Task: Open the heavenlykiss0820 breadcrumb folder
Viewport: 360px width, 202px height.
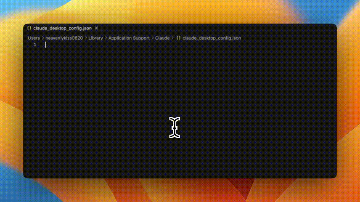Action: point(64,38)
